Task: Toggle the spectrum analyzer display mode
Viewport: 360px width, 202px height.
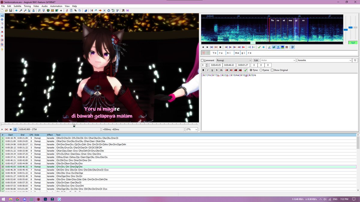Action: pyautogui.click(x=283, y=47)
